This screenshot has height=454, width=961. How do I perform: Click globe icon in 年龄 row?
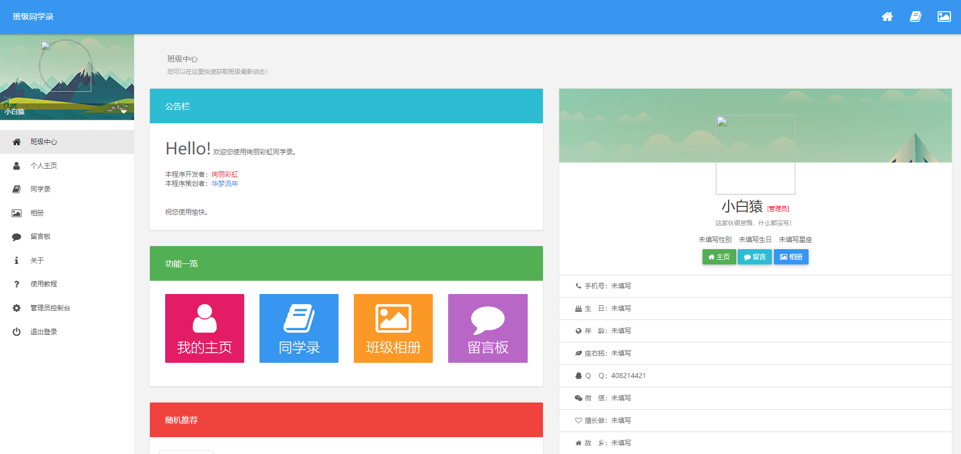[x=578, y=331]
